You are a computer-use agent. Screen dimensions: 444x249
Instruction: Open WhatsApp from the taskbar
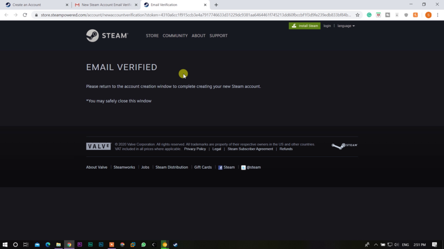point(144,245)
